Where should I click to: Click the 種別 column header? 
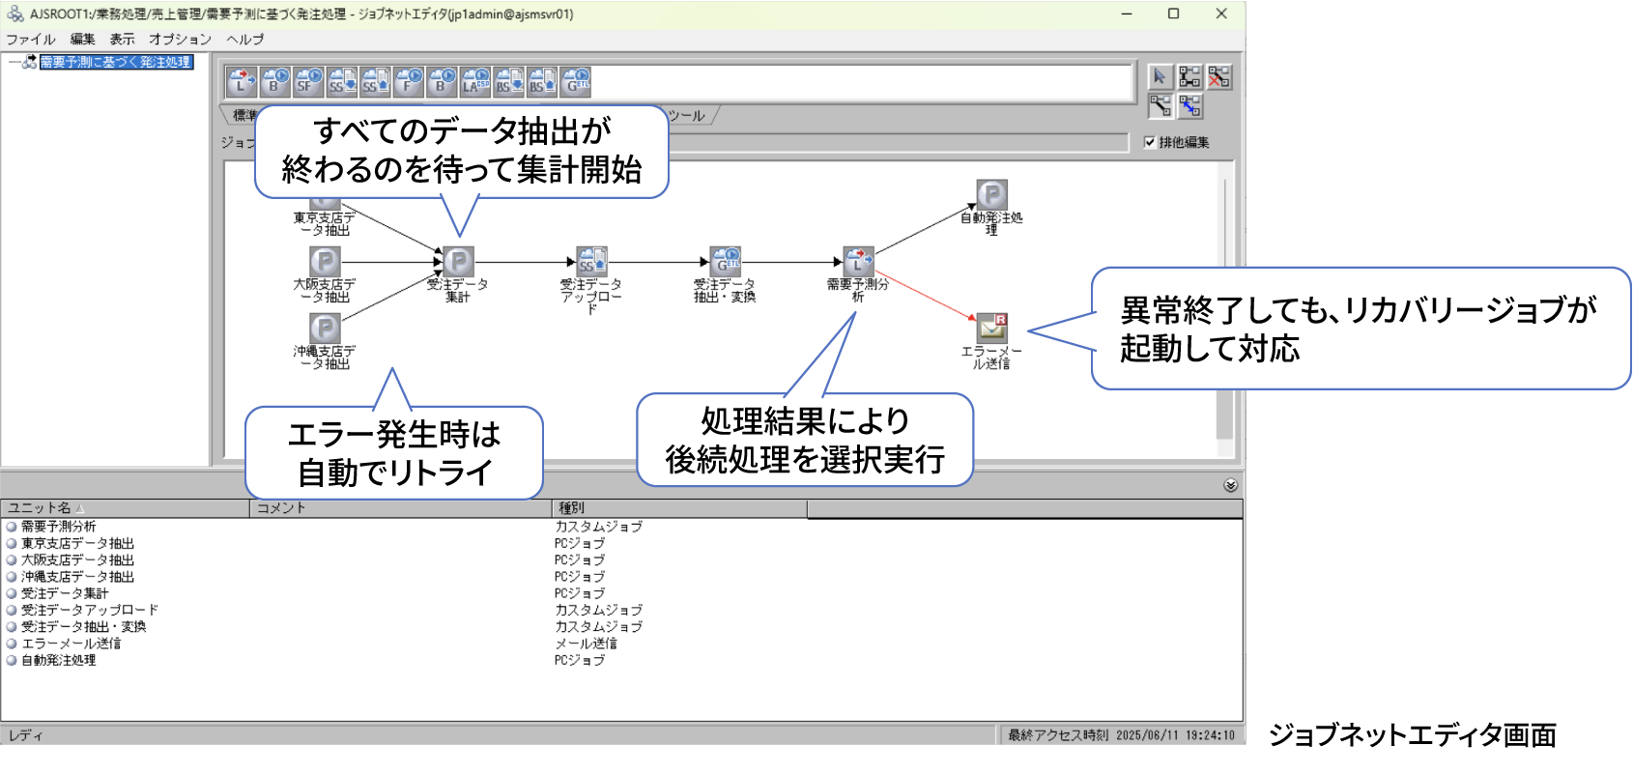(676, 508)
